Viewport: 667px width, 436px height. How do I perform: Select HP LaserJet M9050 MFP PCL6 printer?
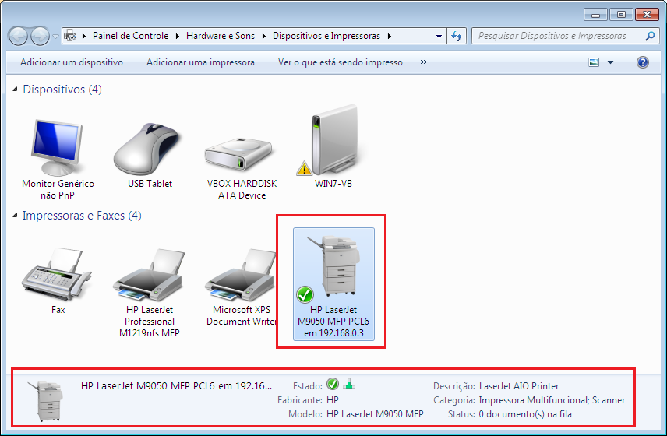[333, 284]
